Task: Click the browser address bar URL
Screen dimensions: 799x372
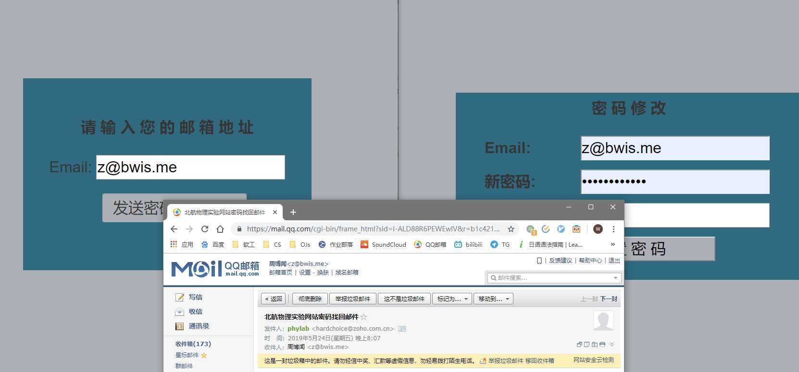Action: point(373,229)
